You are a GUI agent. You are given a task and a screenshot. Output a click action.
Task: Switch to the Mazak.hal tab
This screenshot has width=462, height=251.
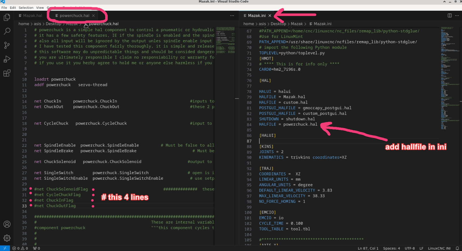point(30,16)
